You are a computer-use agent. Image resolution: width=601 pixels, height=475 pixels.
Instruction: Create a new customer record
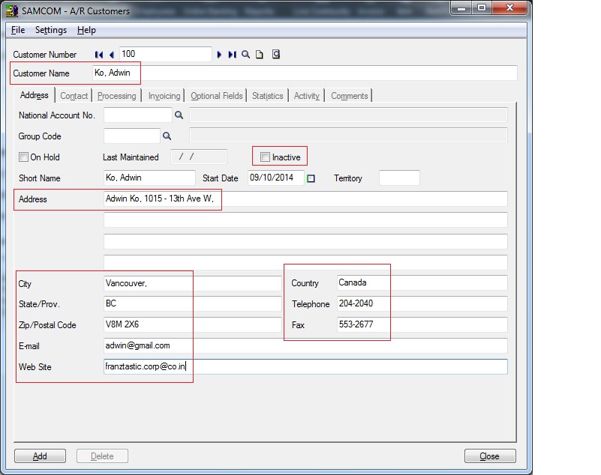click(x=260, y=55)
